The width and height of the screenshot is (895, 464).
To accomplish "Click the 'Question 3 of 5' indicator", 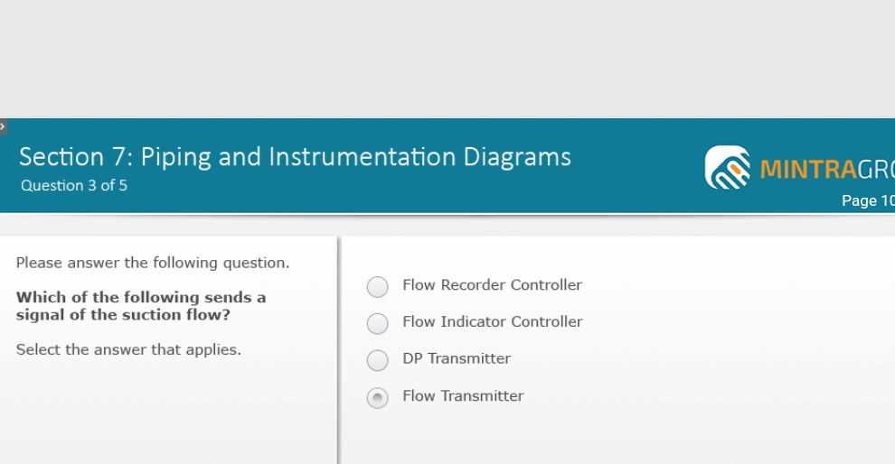I will coord(74,185).
